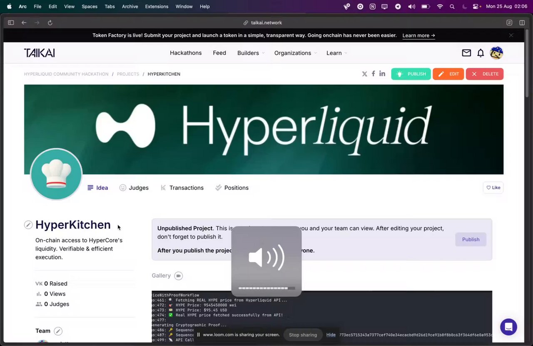The height and width of the screenshot is (346, 533).
Task: Switch to the Judges tab
Action: pos(134,188)
